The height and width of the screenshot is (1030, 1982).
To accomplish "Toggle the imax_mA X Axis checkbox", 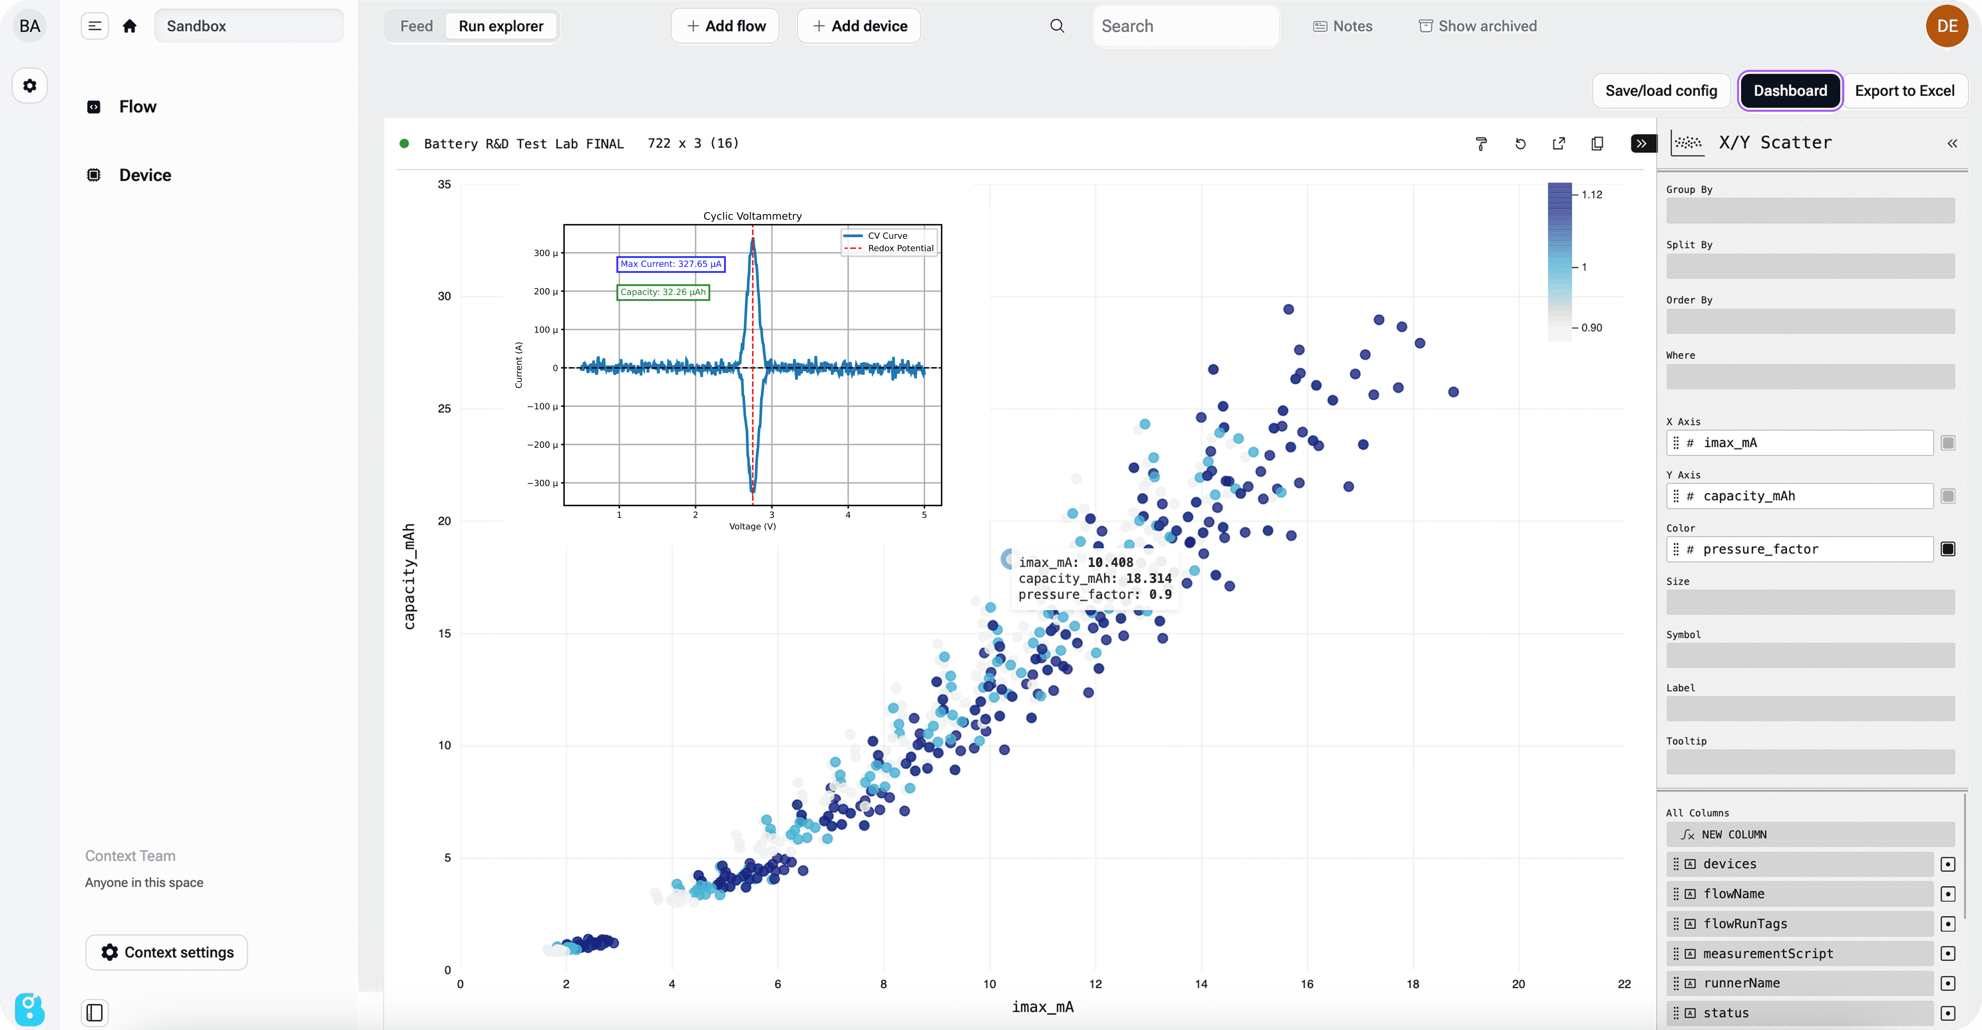I will (x=1947, y=443).
